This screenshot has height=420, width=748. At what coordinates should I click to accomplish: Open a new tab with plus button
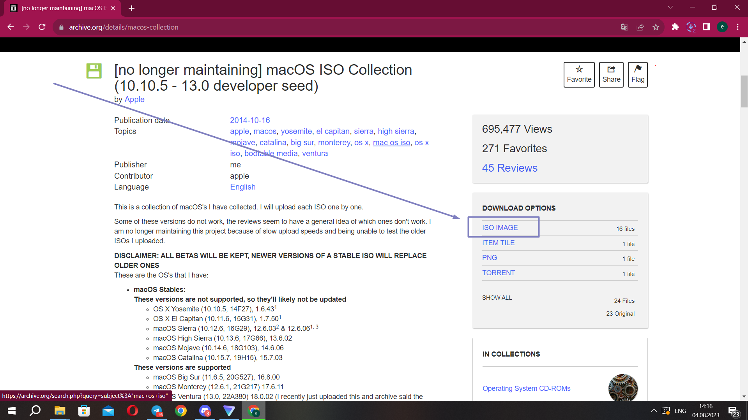coord(132,8)
